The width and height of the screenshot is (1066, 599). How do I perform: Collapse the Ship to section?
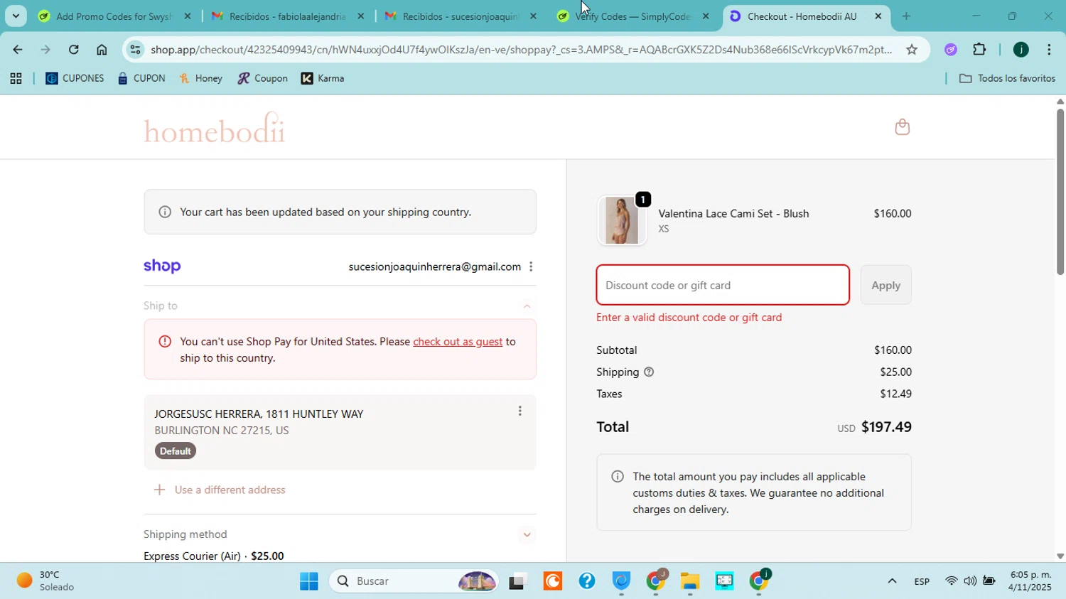click(x=527, y=306)
